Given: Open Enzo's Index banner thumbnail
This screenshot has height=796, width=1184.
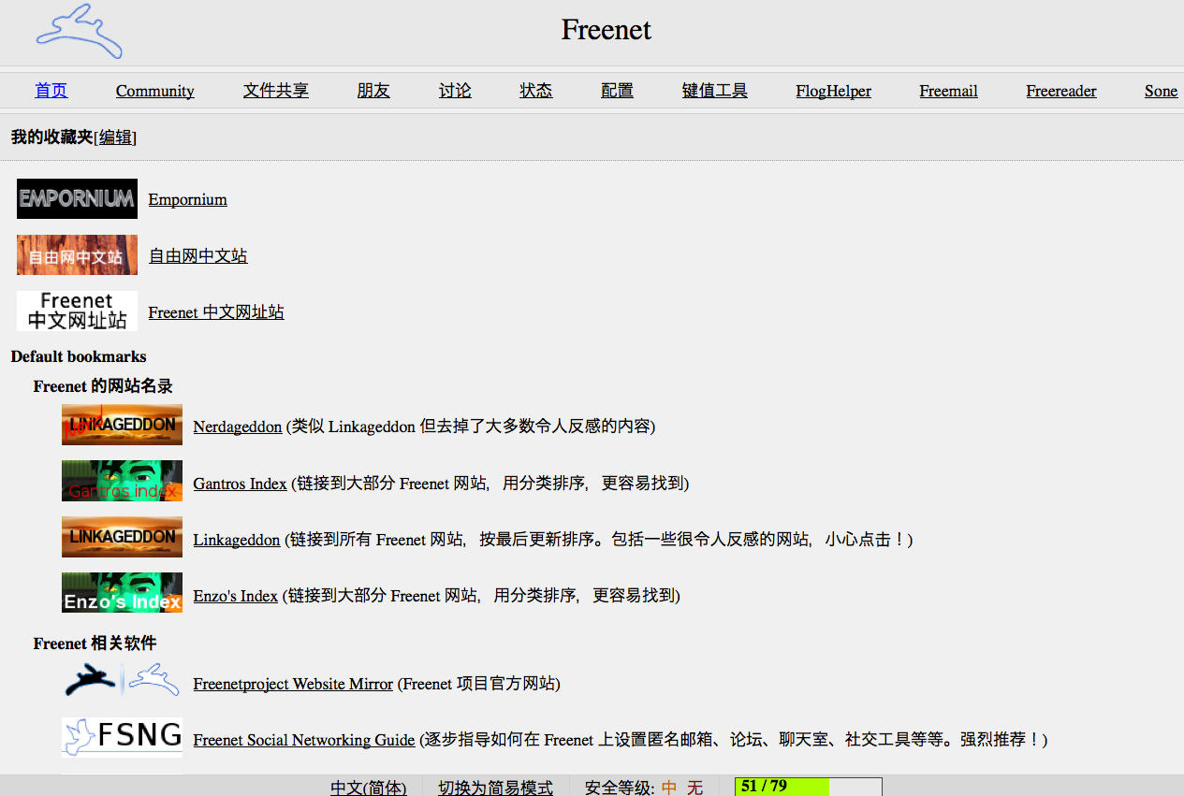Looking at the screenshot, I should [122, 593].
